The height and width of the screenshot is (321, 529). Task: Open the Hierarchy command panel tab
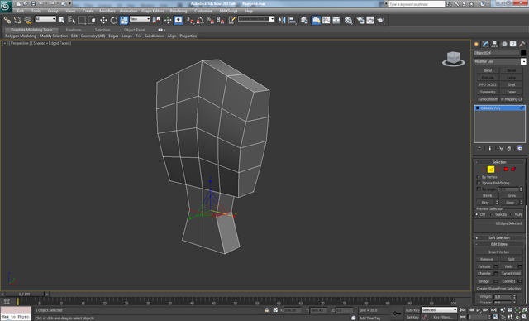pos(494,44)
